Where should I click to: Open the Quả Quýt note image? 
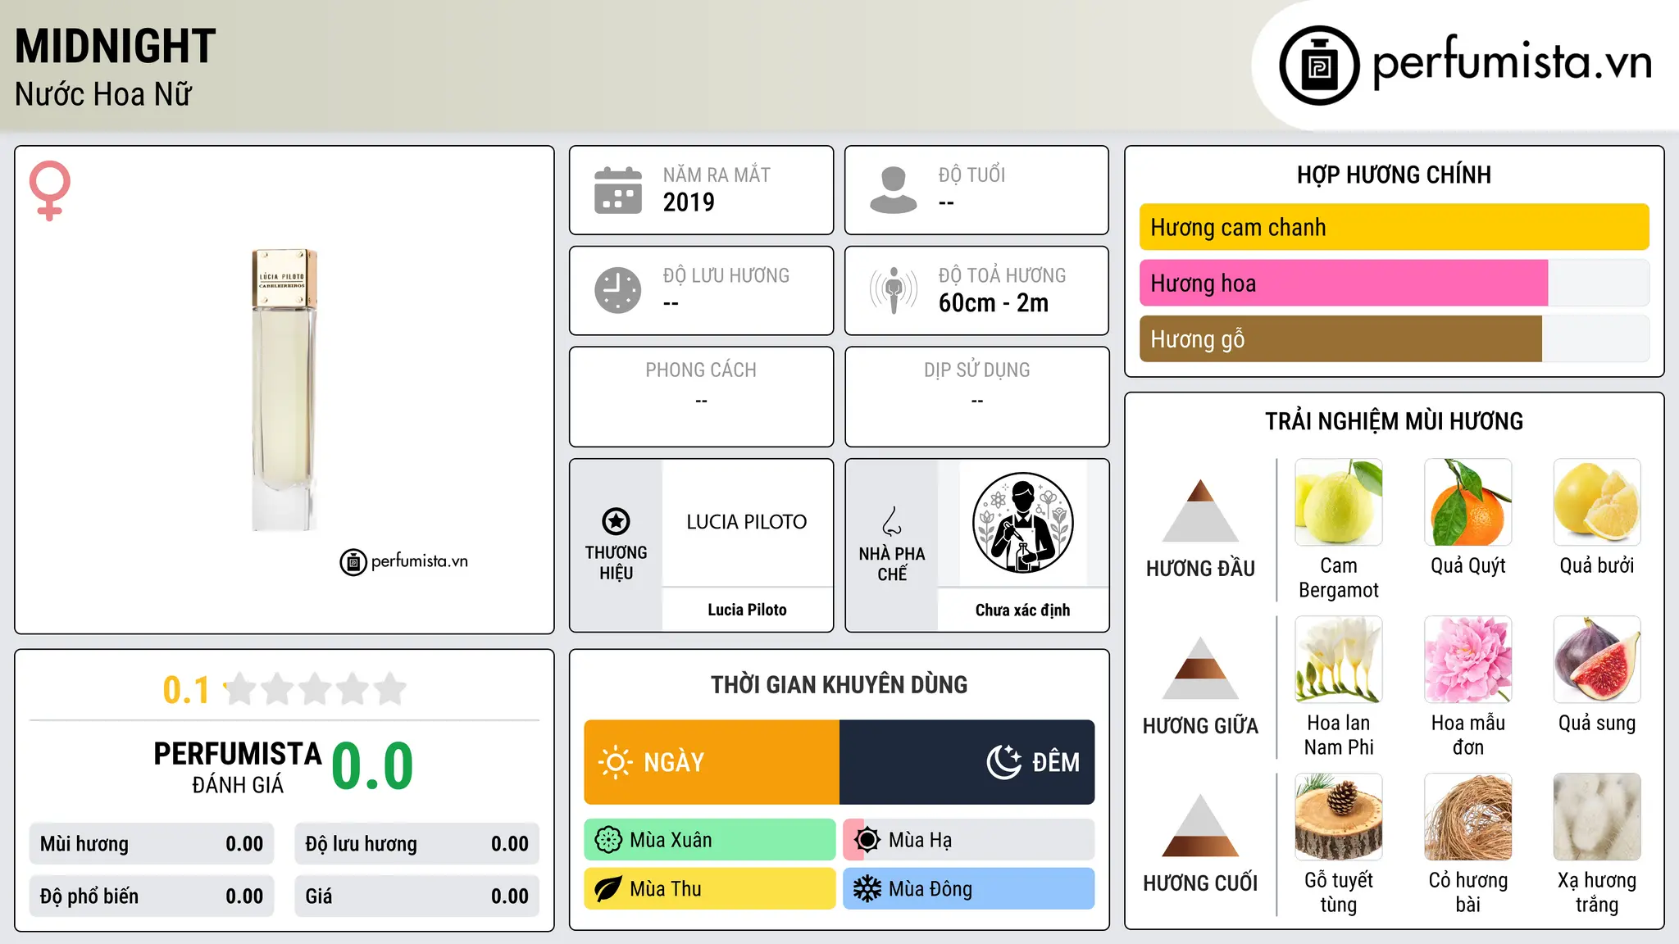click(x=1468, y=502)
